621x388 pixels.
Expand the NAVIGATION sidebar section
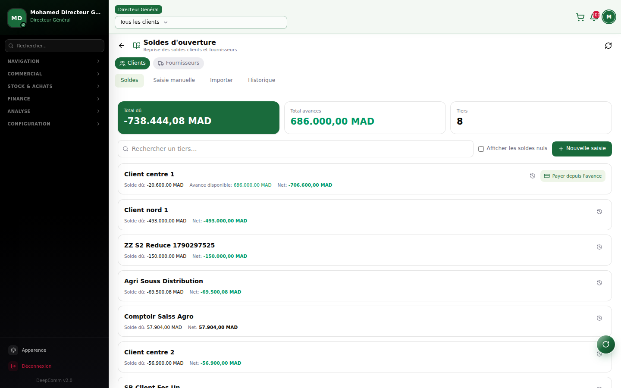pyautogui.click(x=54, y=61)
